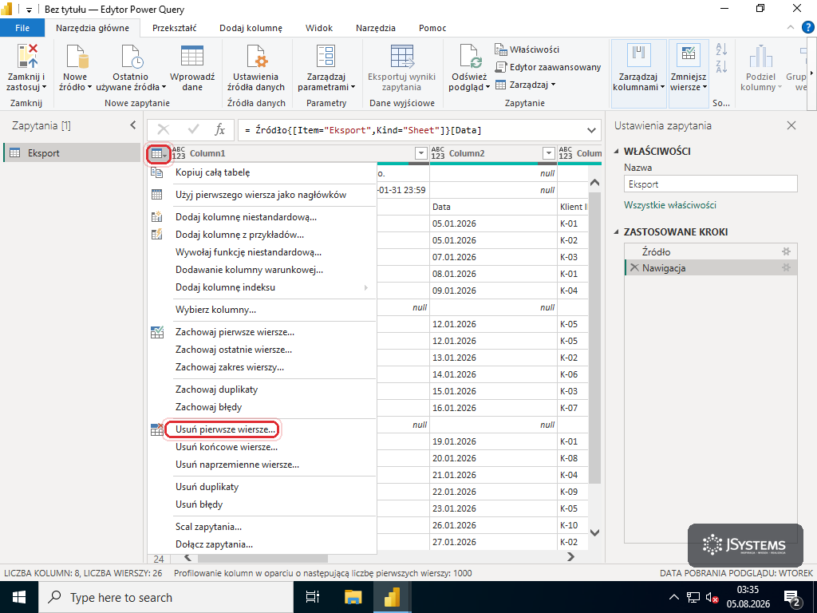This screenshot has width=817, height=613.
Task: Collapse WŁAŚCIWOŚCI section
Action: click(618, 152)
